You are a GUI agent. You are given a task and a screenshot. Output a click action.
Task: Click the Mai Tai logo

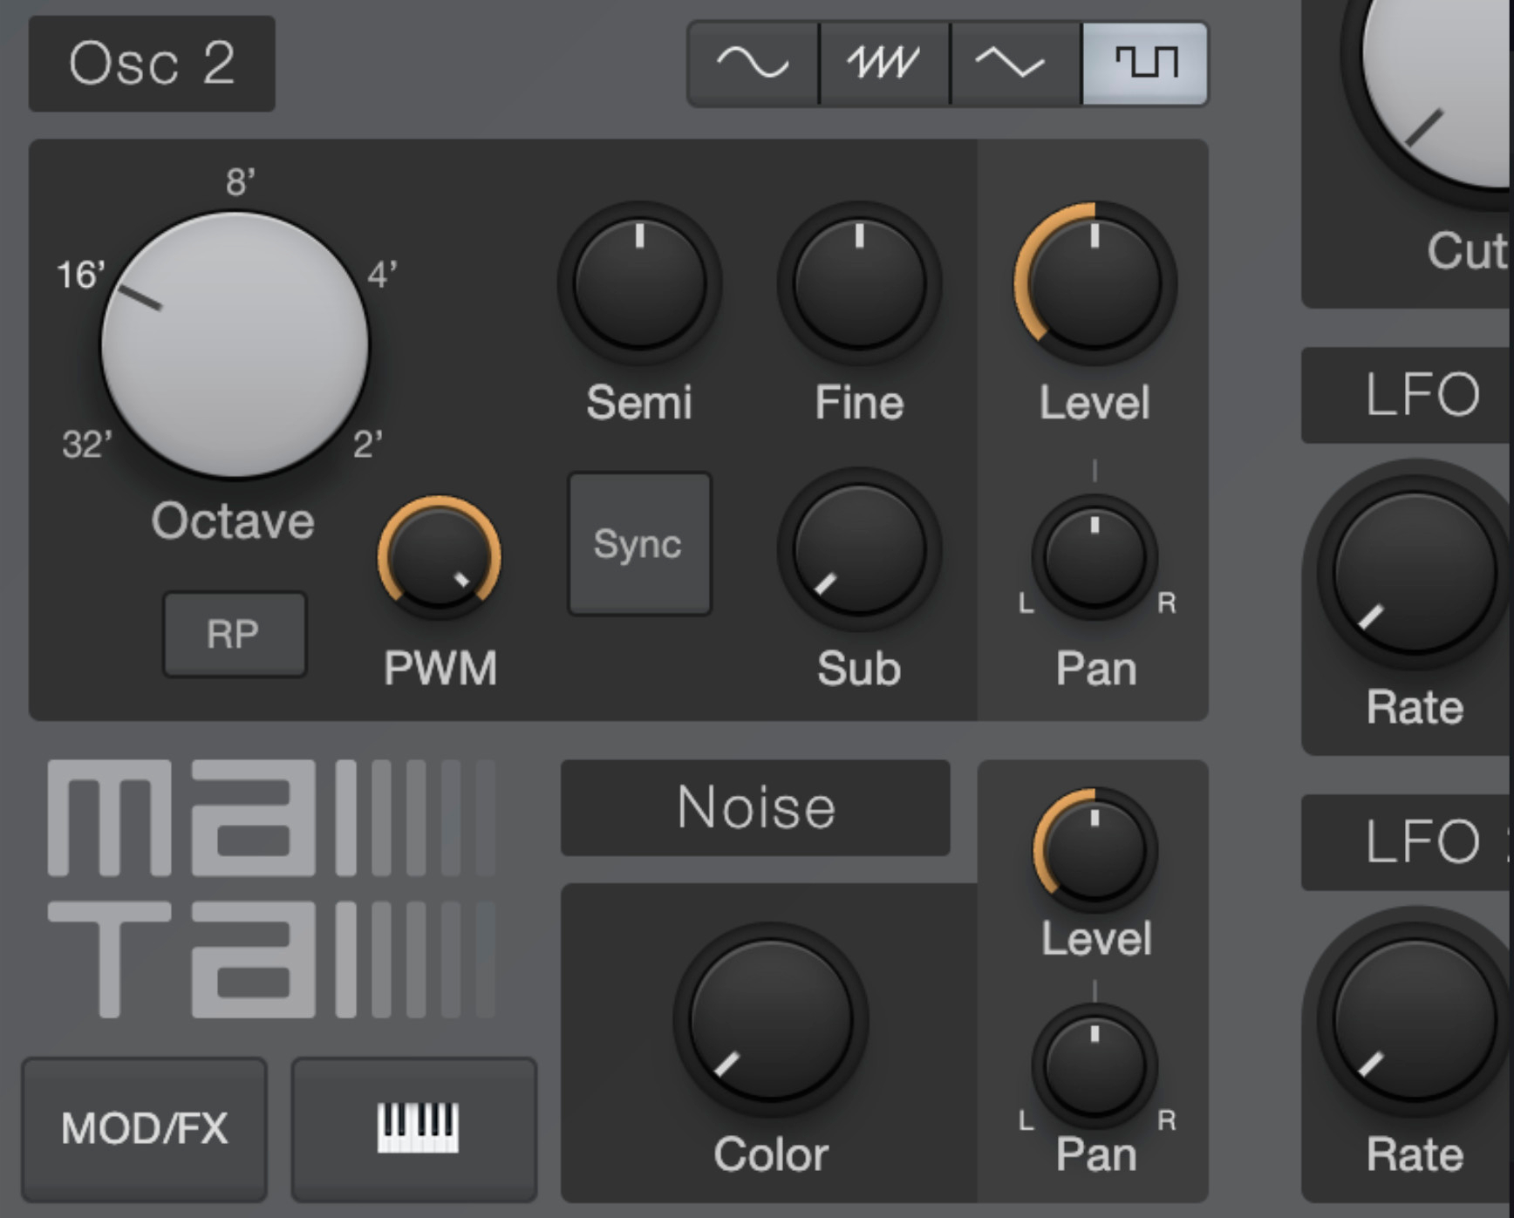(272, 888)
